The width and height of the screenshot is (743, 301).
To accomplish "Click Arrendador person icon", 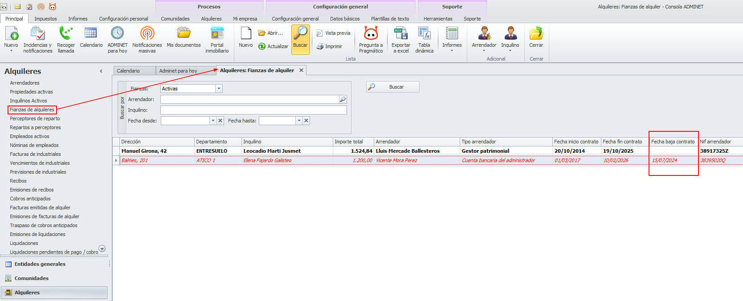I will point(484,34).
